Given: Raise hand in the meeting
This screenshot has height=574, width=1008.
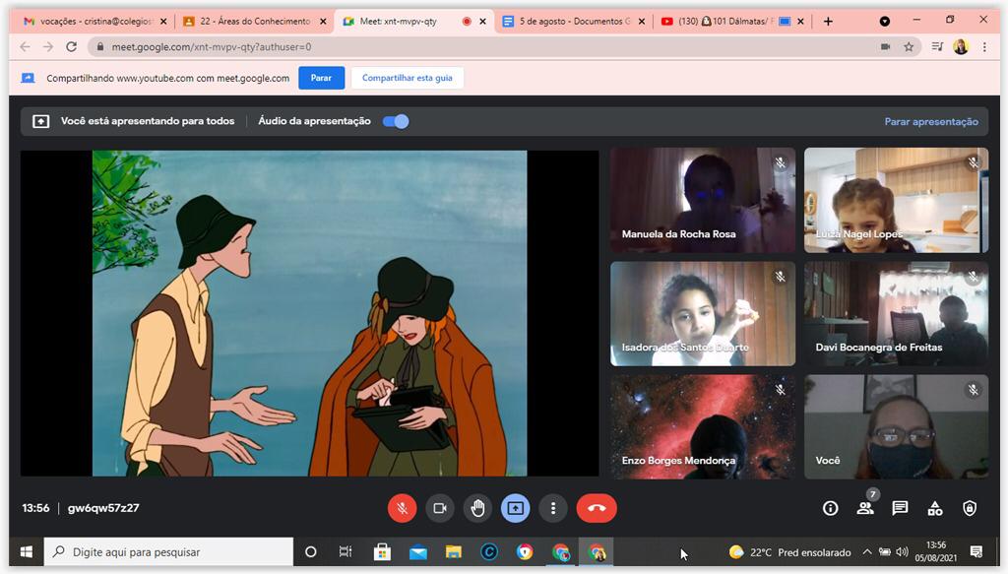Looking at the screenshot, I should pos(477,508).
